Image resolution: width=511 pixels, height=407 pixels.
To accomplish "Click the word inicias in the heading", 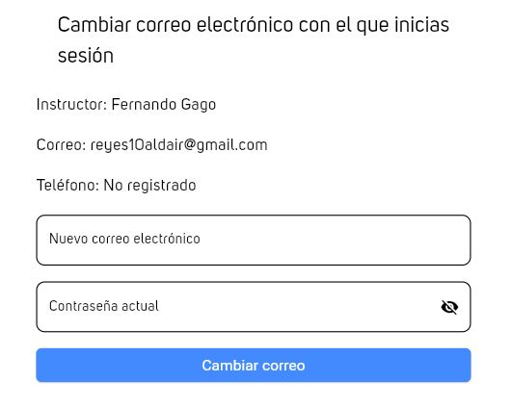I will click(421, 25).
